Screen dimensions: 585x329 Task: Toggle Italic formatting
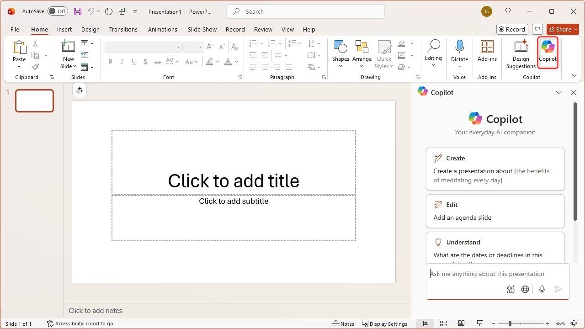click(122, 62)
